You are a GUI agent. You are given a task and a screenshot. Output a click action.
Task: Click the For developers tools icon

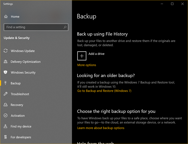(x=6, y=137)
